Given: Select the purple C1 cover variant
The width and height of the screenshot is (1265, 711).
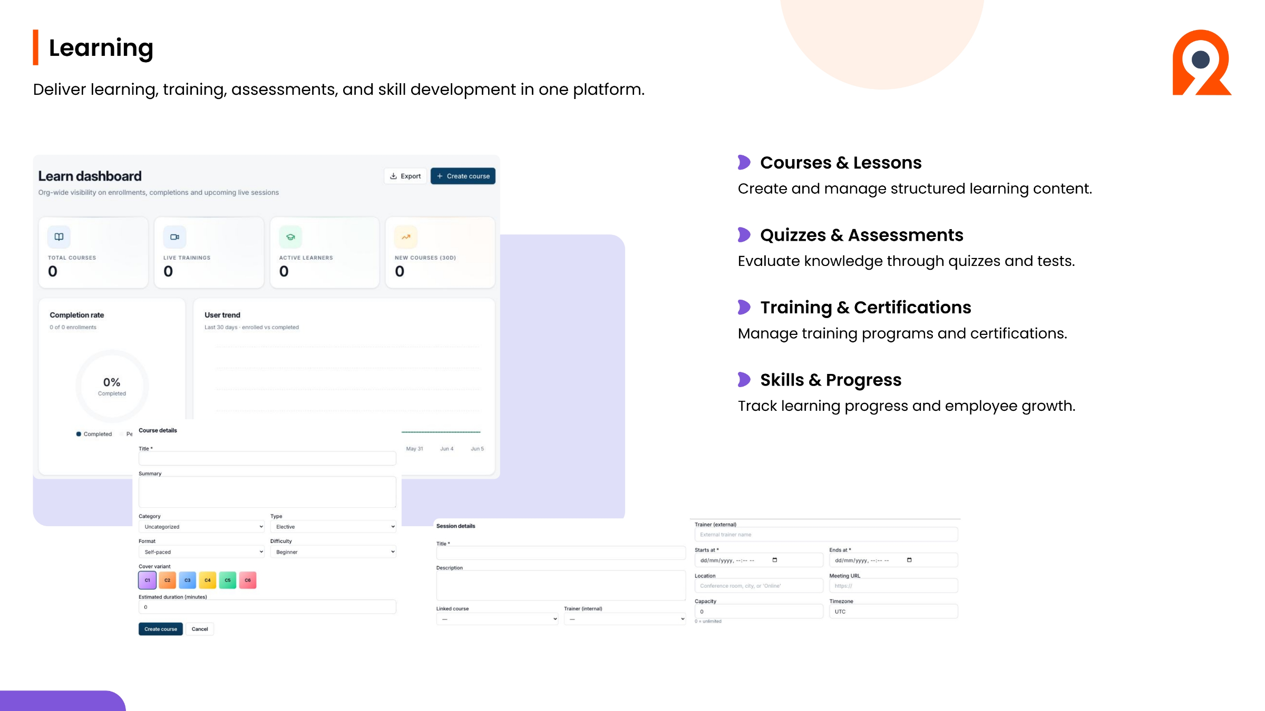Looking at the screenshot, I should (148, 580).
